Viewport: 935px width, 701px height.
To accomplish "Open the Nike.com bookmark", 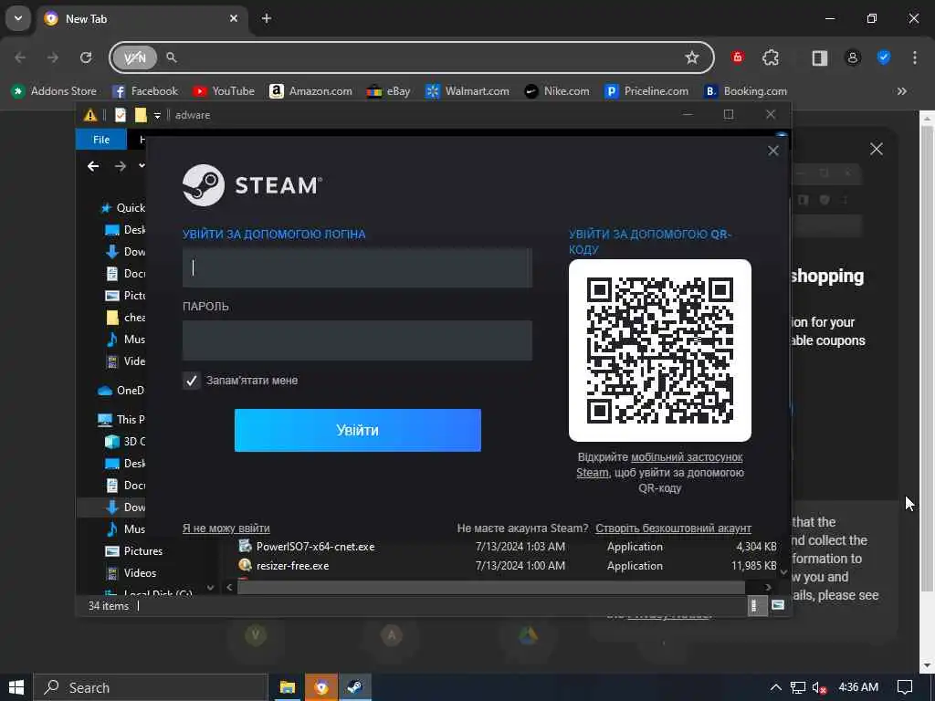I will [557, 91].
